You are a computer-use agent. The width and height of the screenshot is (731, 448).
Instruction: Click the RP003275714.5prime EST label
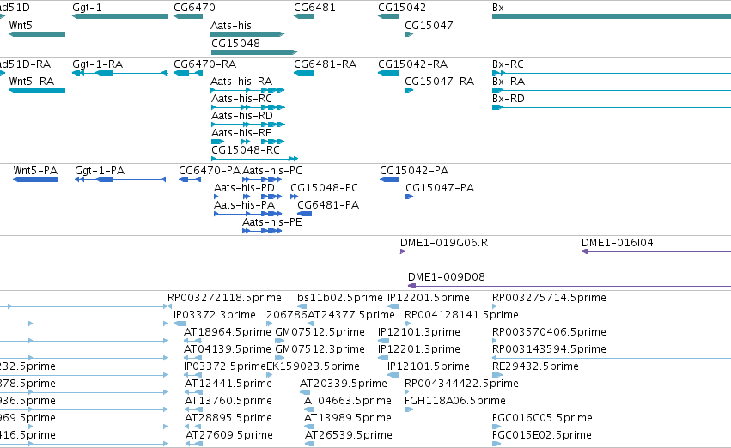click(x=549, y=298)
